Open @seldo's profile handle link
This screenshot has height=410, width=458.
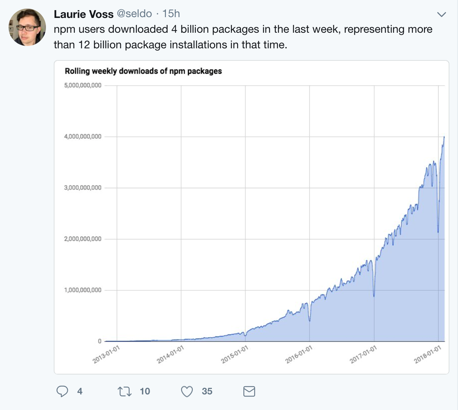(134, 14)
